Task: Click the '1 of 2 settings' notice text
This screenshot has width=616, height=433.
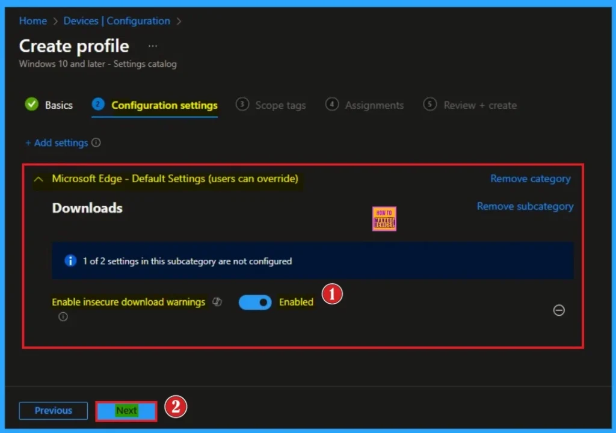Action: (187, 261)
